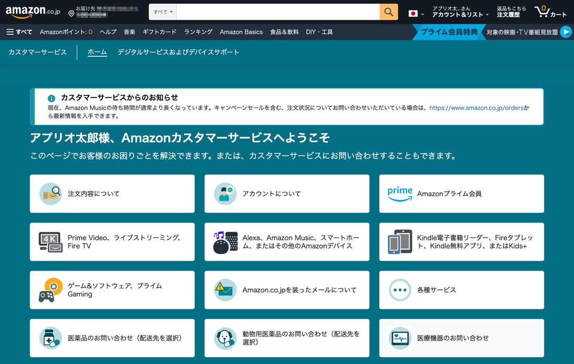
Task: Click the dog icon for 動物用医薬品
Action: click(x=225, y=338)
